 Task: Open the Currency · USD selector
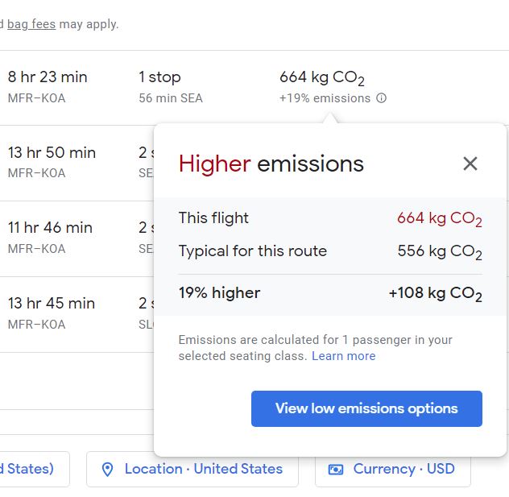click(x=392, y=469)
